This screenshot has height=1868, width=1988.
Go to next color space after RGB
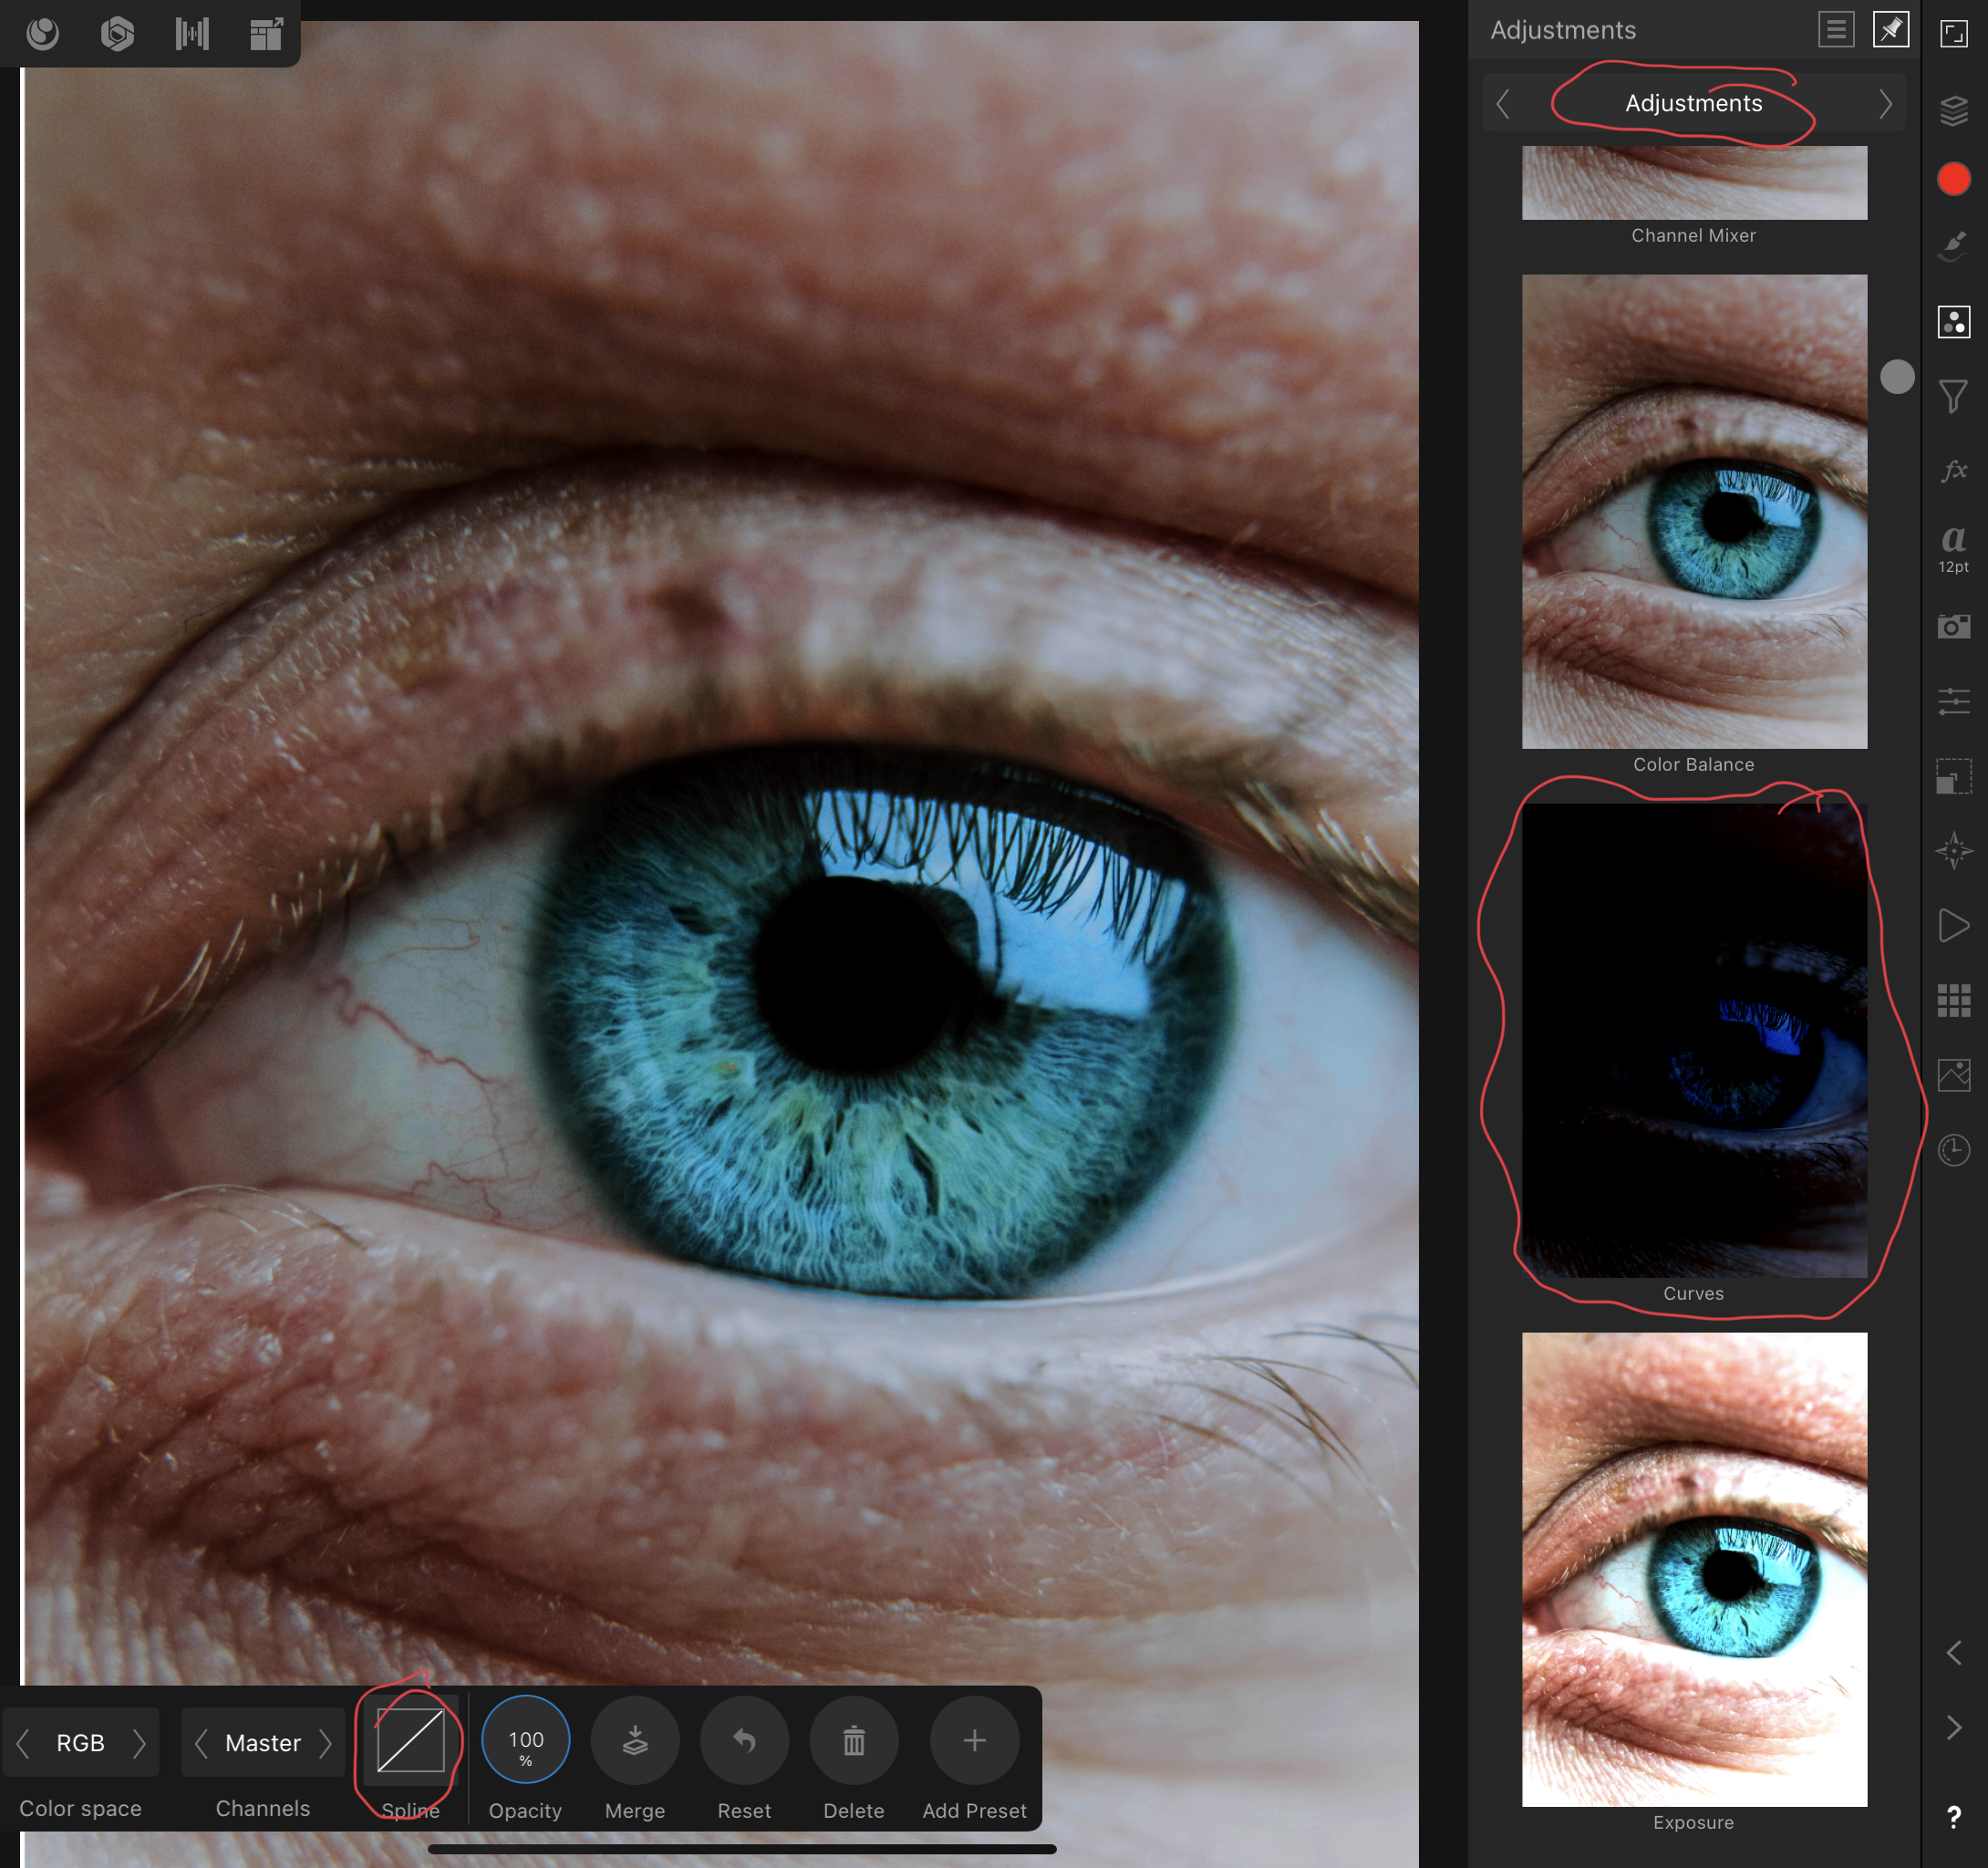(x=139, y=1743)
